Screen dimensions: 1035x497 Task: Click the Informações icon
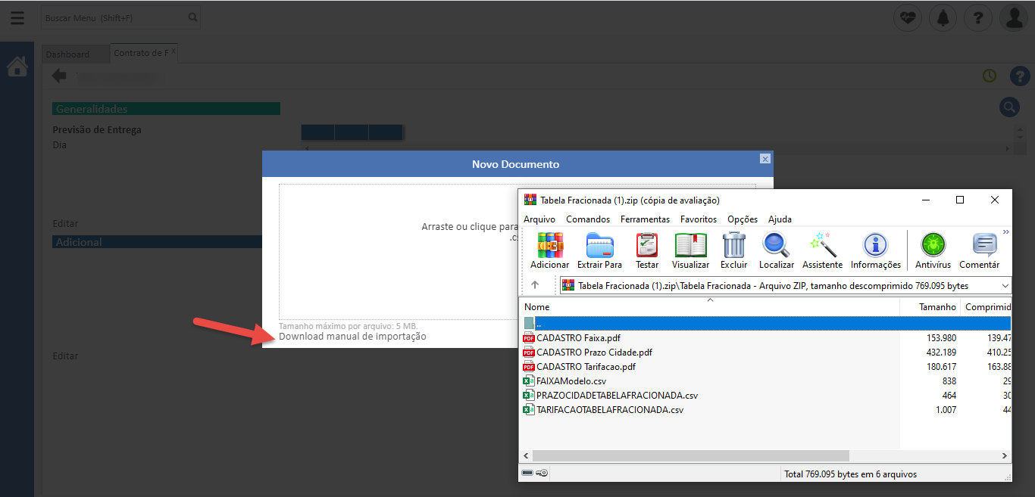(875, 246)
